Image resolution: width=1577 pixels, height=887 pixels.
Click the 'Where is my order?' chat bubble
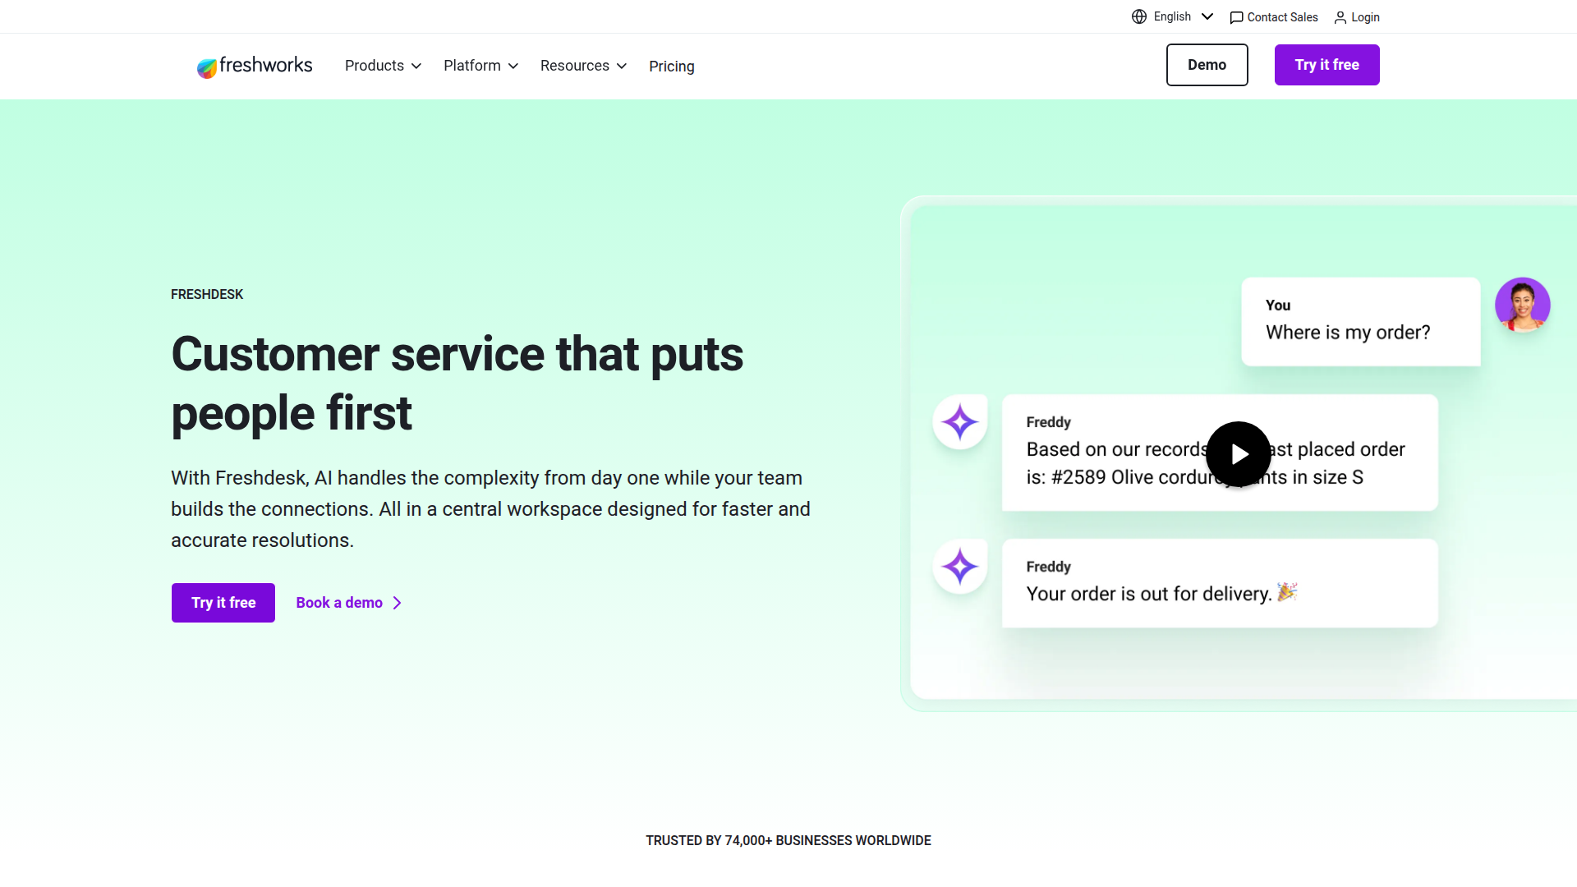point(1360,322)
